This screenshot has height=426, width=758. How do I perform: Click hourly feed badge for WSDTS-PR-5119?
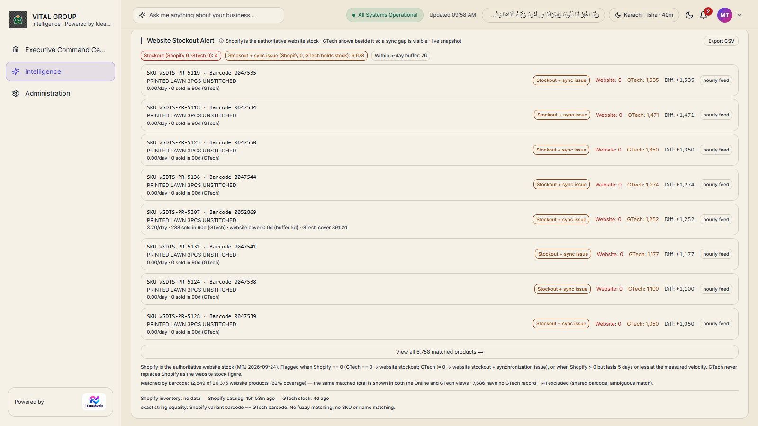716,80
